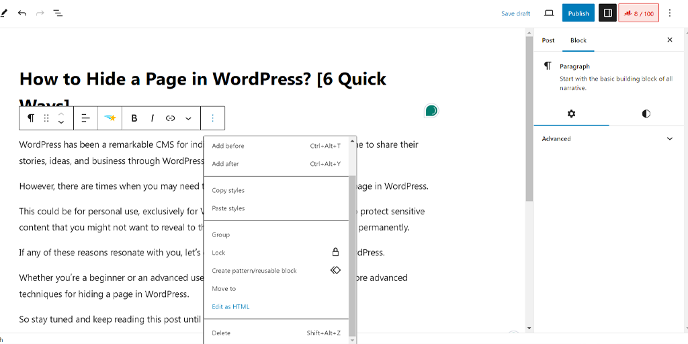
Task: Choose Move to in the menu
Action: [x=276, y=289]
